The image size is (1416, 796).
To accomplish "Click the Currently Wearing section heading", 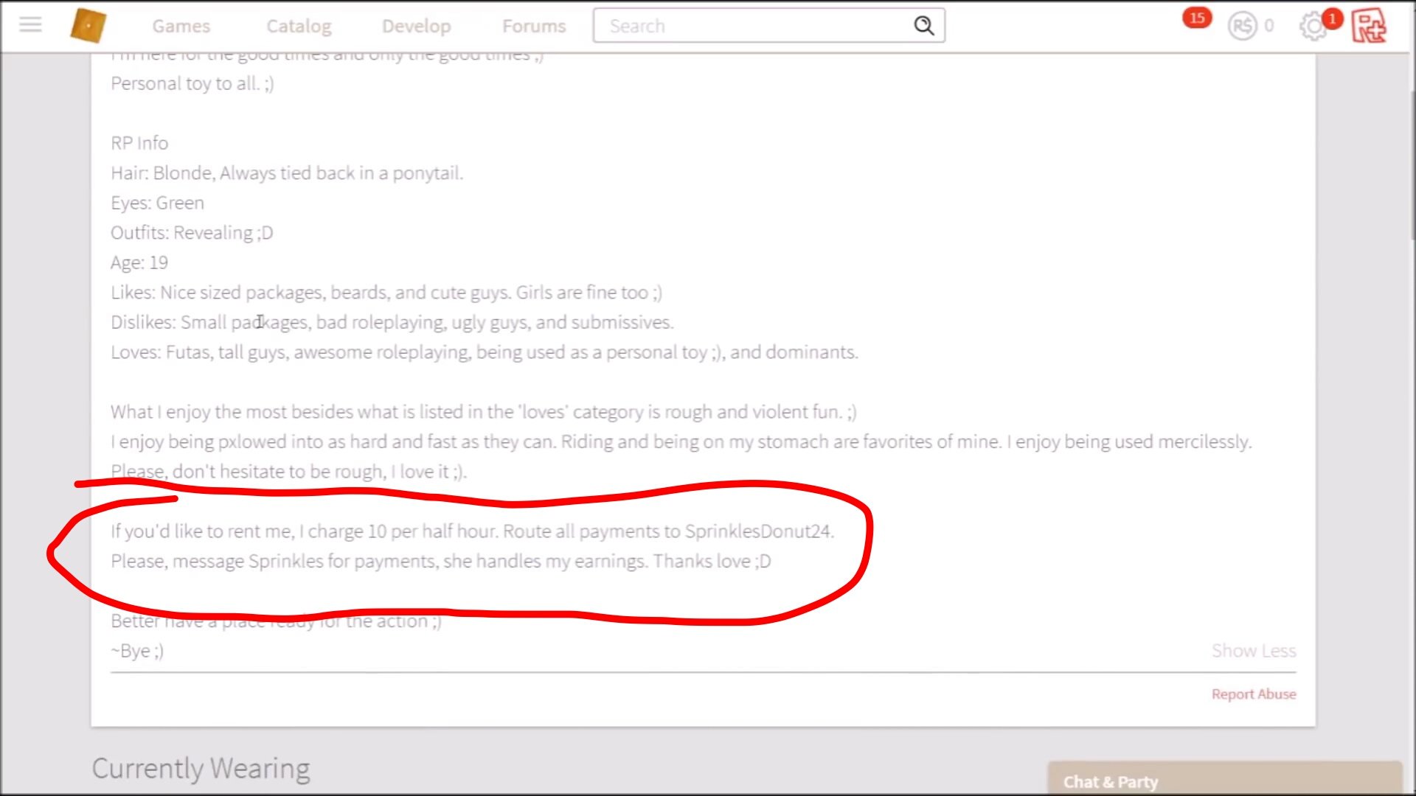I will 201,769.
